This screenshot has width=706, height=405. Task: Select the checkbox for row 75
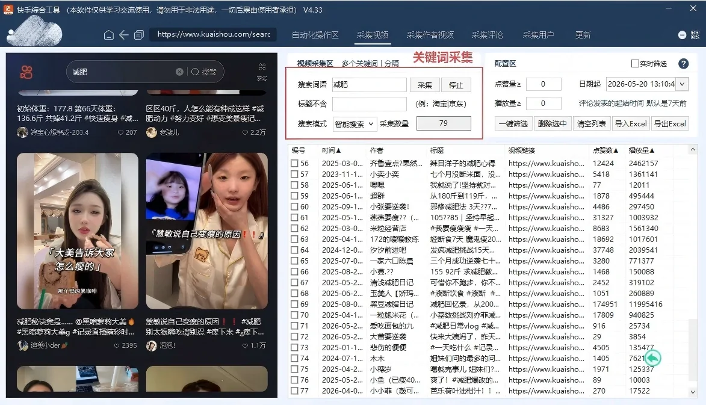tap(294, 369)
